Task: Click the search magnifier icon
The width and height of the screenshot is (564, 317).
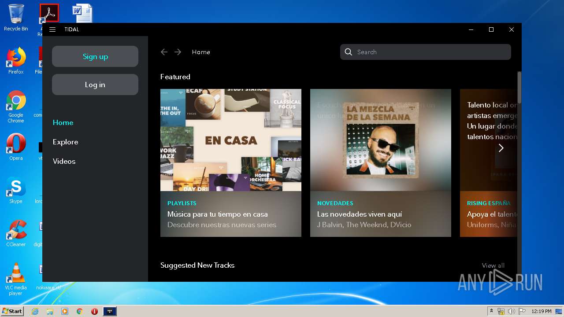Action: [348, 52]
